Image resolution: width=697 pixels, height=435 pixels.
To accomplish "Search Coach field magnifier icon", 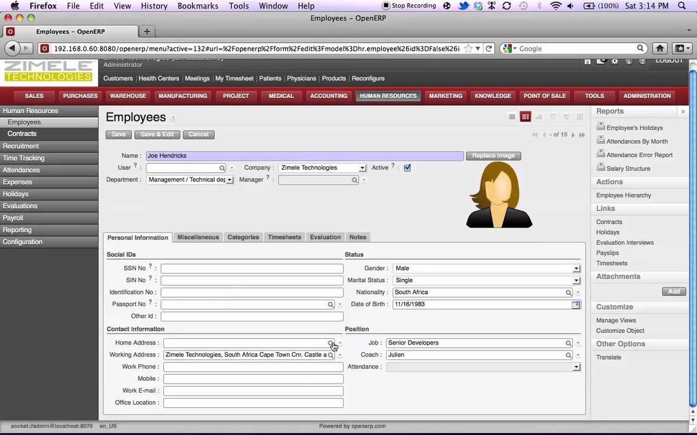I will 569,355.
